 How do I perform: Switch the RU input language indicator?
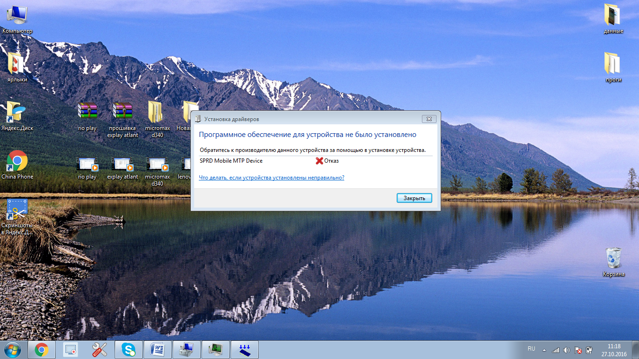tap(531, 349)
